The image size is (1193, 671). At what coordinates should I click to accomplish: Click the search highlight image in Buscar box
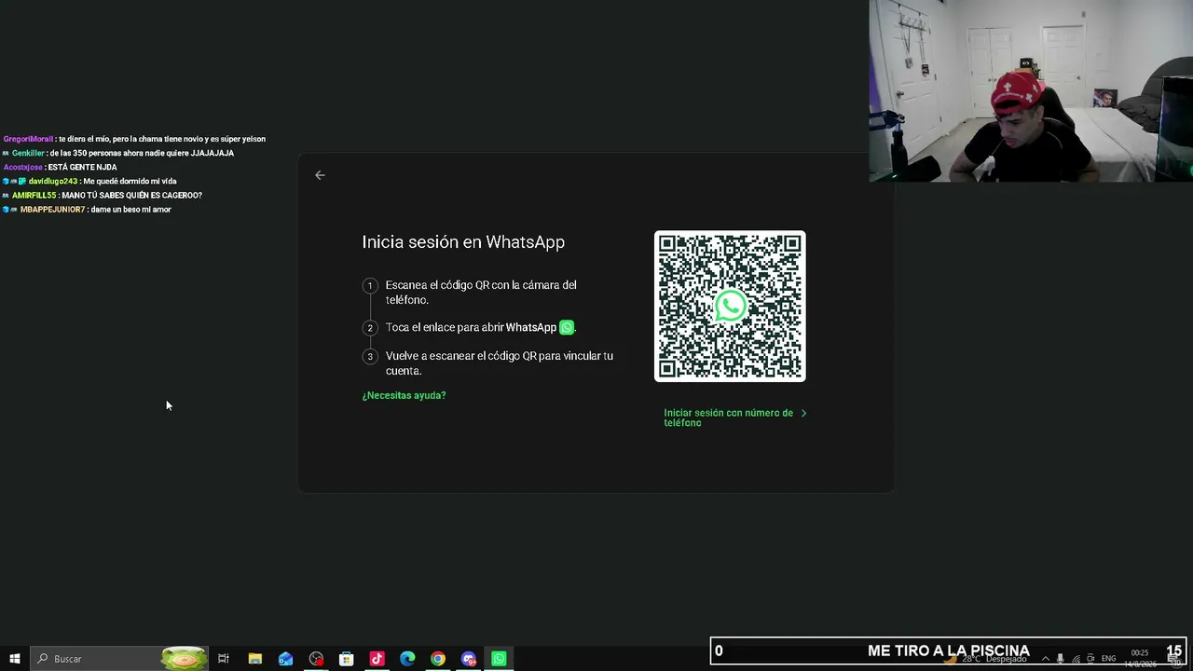tap(184, 659)
